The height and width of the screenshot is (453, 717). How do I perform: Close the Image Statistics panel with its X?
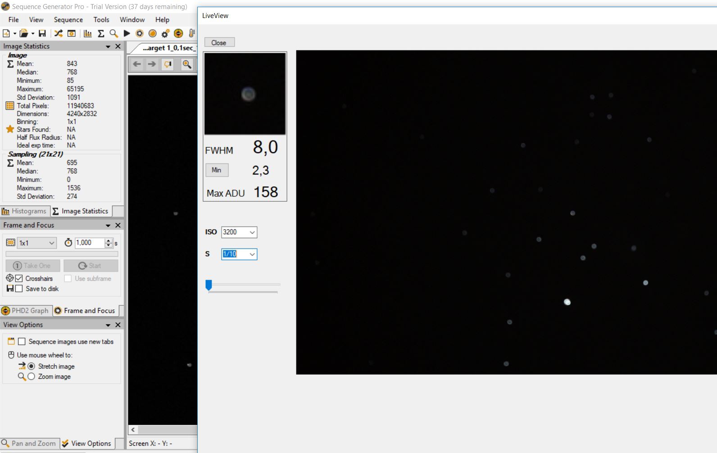click(x=118, y=46)
